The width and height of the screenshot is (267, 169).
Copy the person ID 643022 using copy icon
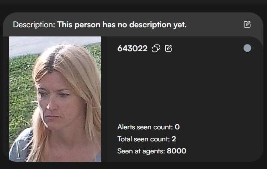156,48
